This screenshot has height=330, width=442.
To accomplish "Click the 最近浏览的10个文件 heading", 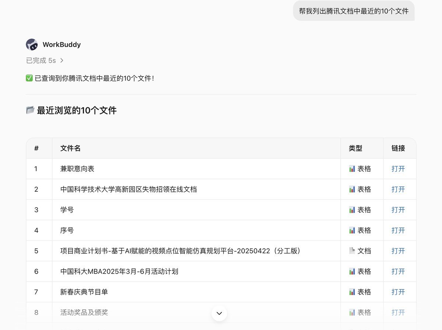I will (x=77, y=110).
